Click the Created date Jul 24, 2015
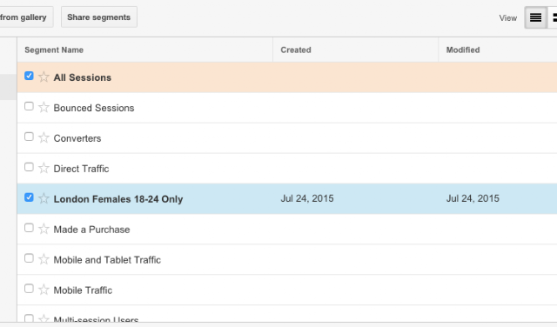Screen dimensions: 557x327 (307, 198)
